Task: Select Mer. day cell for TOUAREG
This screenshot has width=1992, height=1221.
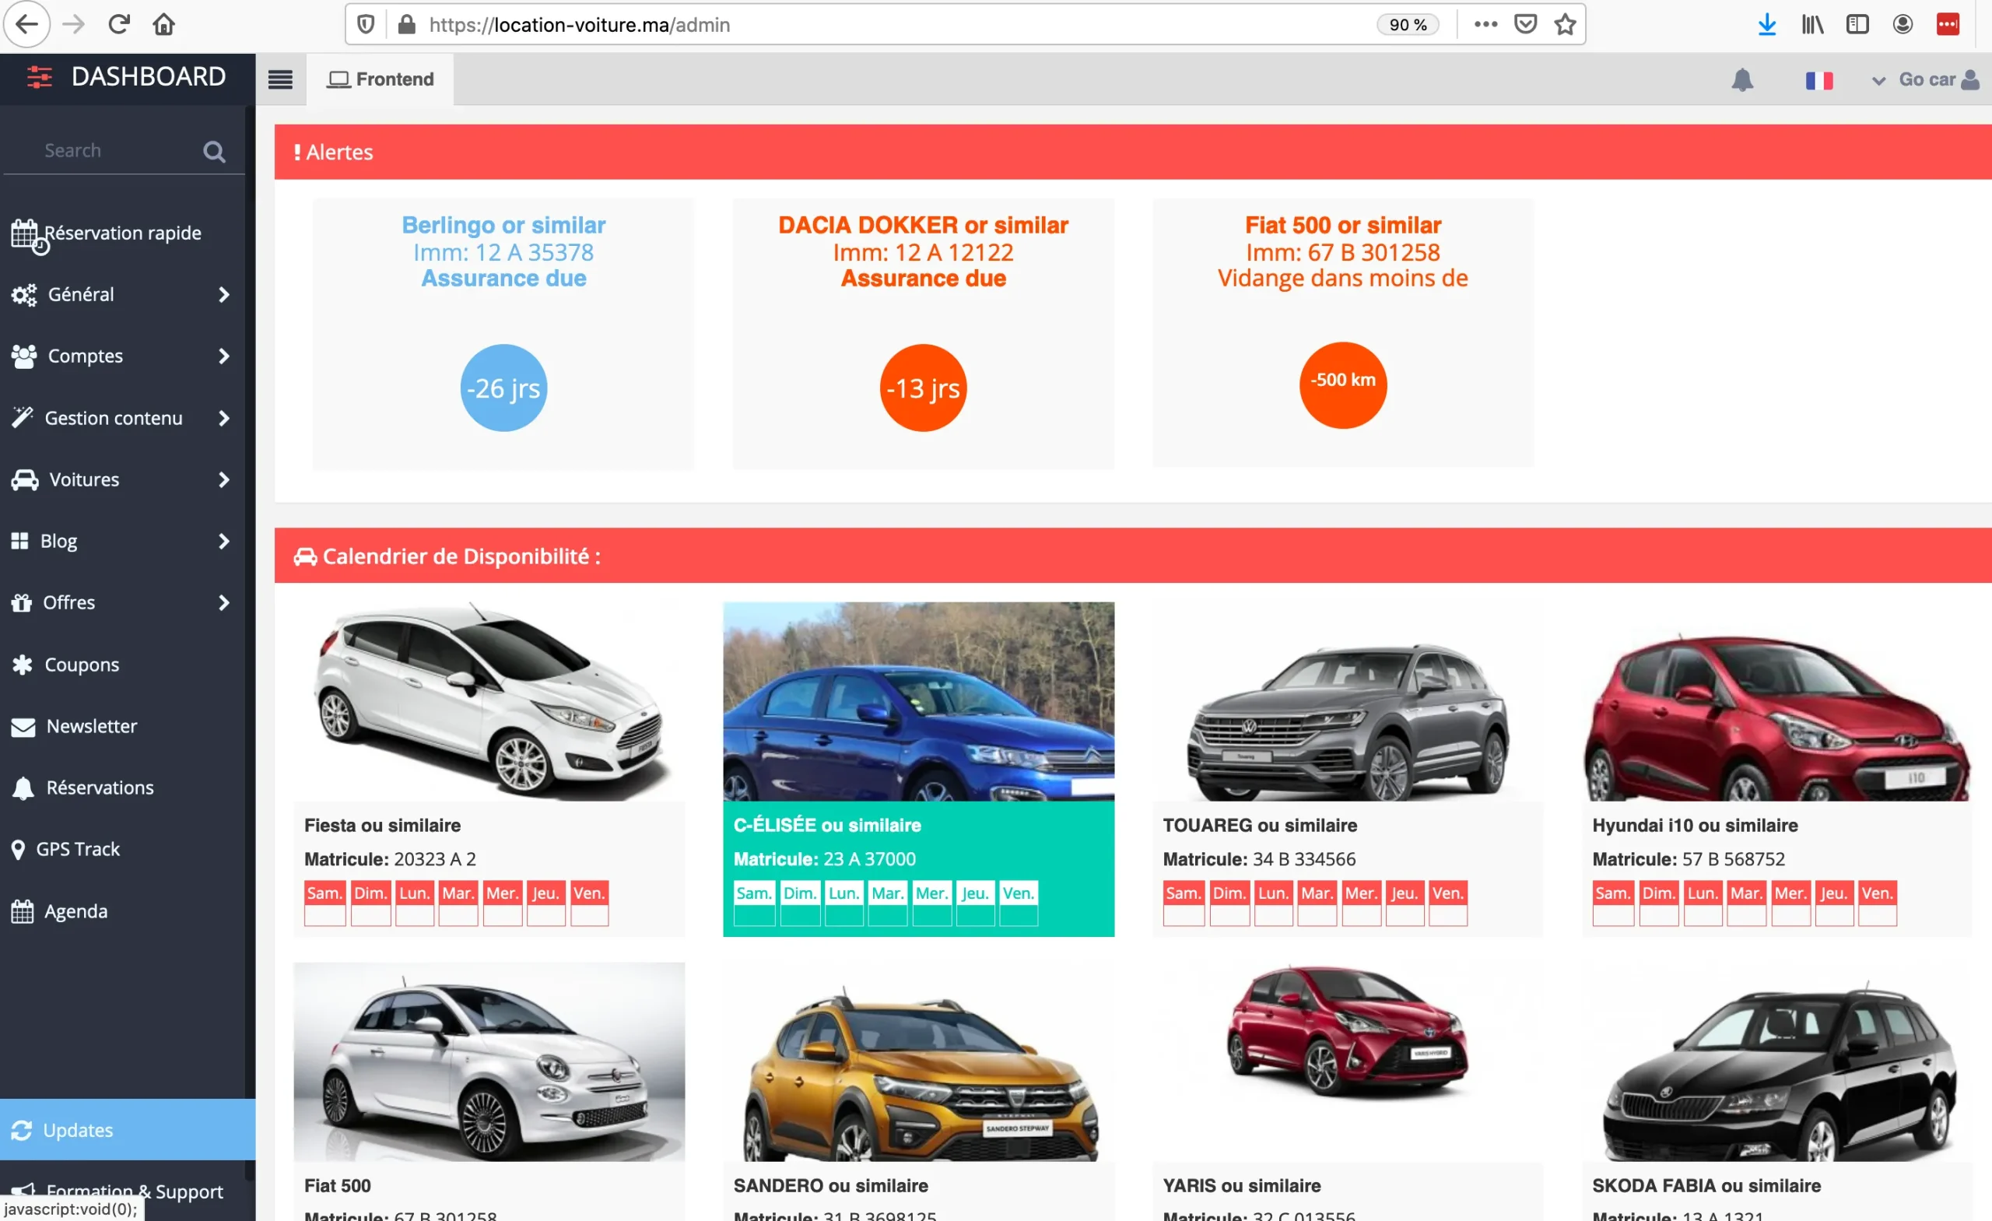Action: (x=1361, y=903)
